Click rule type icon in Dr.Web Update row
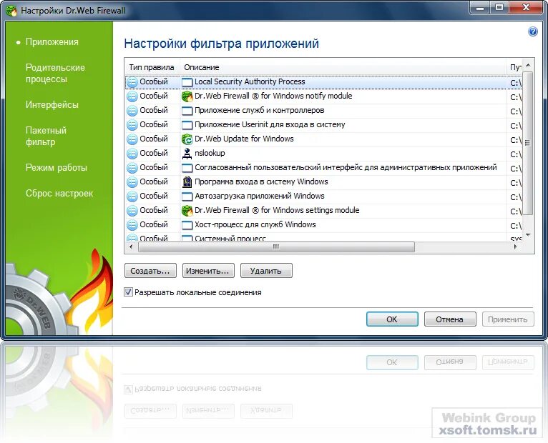Viewport: 548px width, 443px height. pos(132,139)
